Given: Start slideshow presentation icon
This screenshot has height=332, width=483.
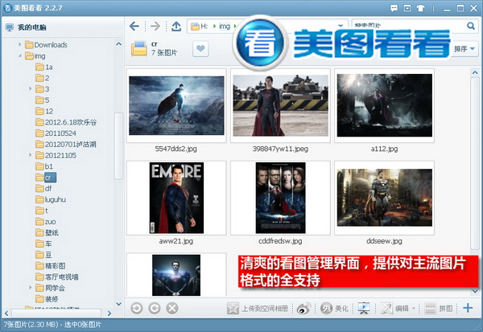Looking at the screenshot, I should click(x=364, y=309).
